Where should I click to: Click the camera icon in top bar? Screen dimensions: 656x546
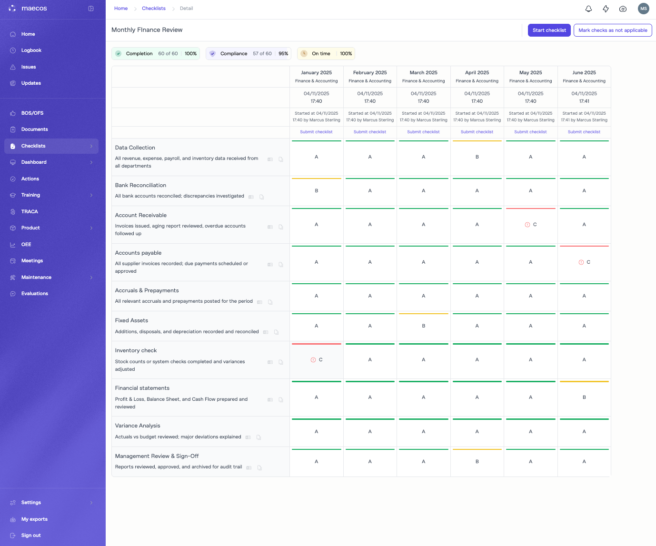(x=623, y=9)
